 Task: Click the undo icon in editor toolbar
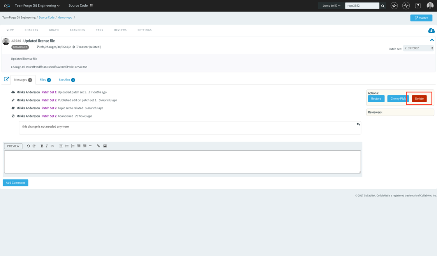tap(28, 146)
